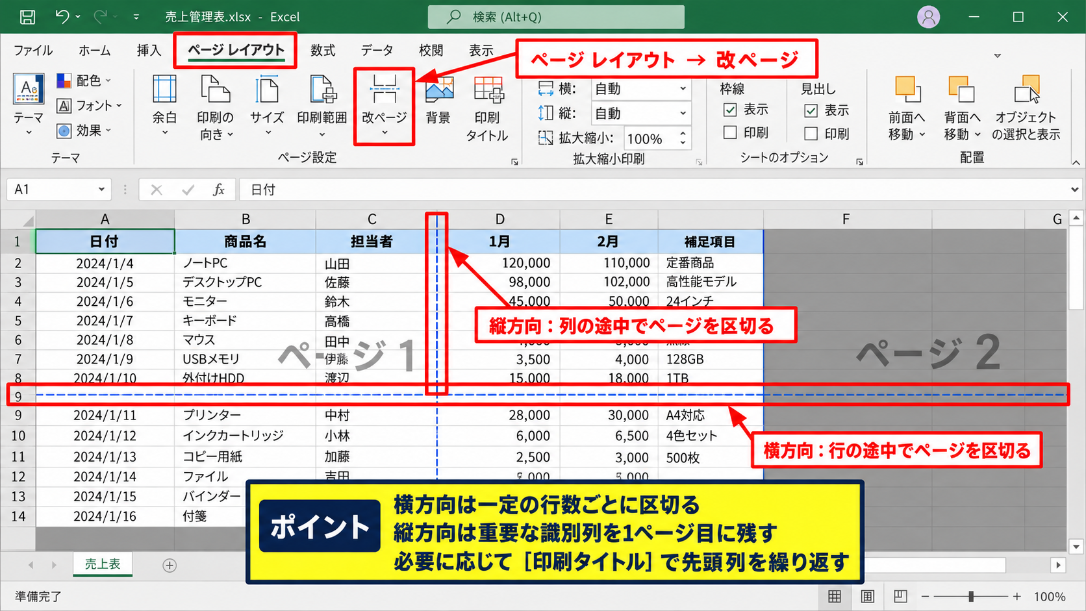This screenshot has height=611, width=1086.
Task: Click the user account avatar
Action: click(928, 17)
